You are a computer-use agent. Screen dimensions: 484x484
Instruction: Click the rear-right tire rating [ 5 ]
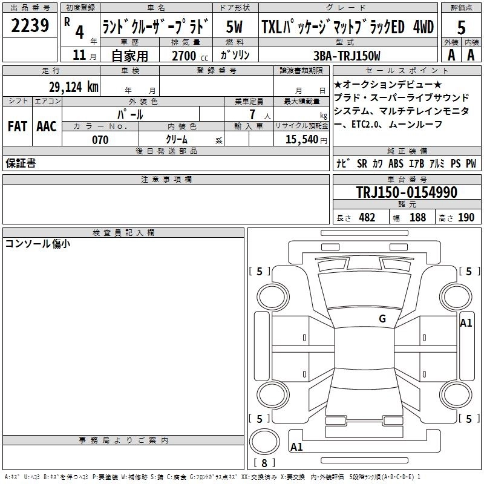click(x=469, y=419)
